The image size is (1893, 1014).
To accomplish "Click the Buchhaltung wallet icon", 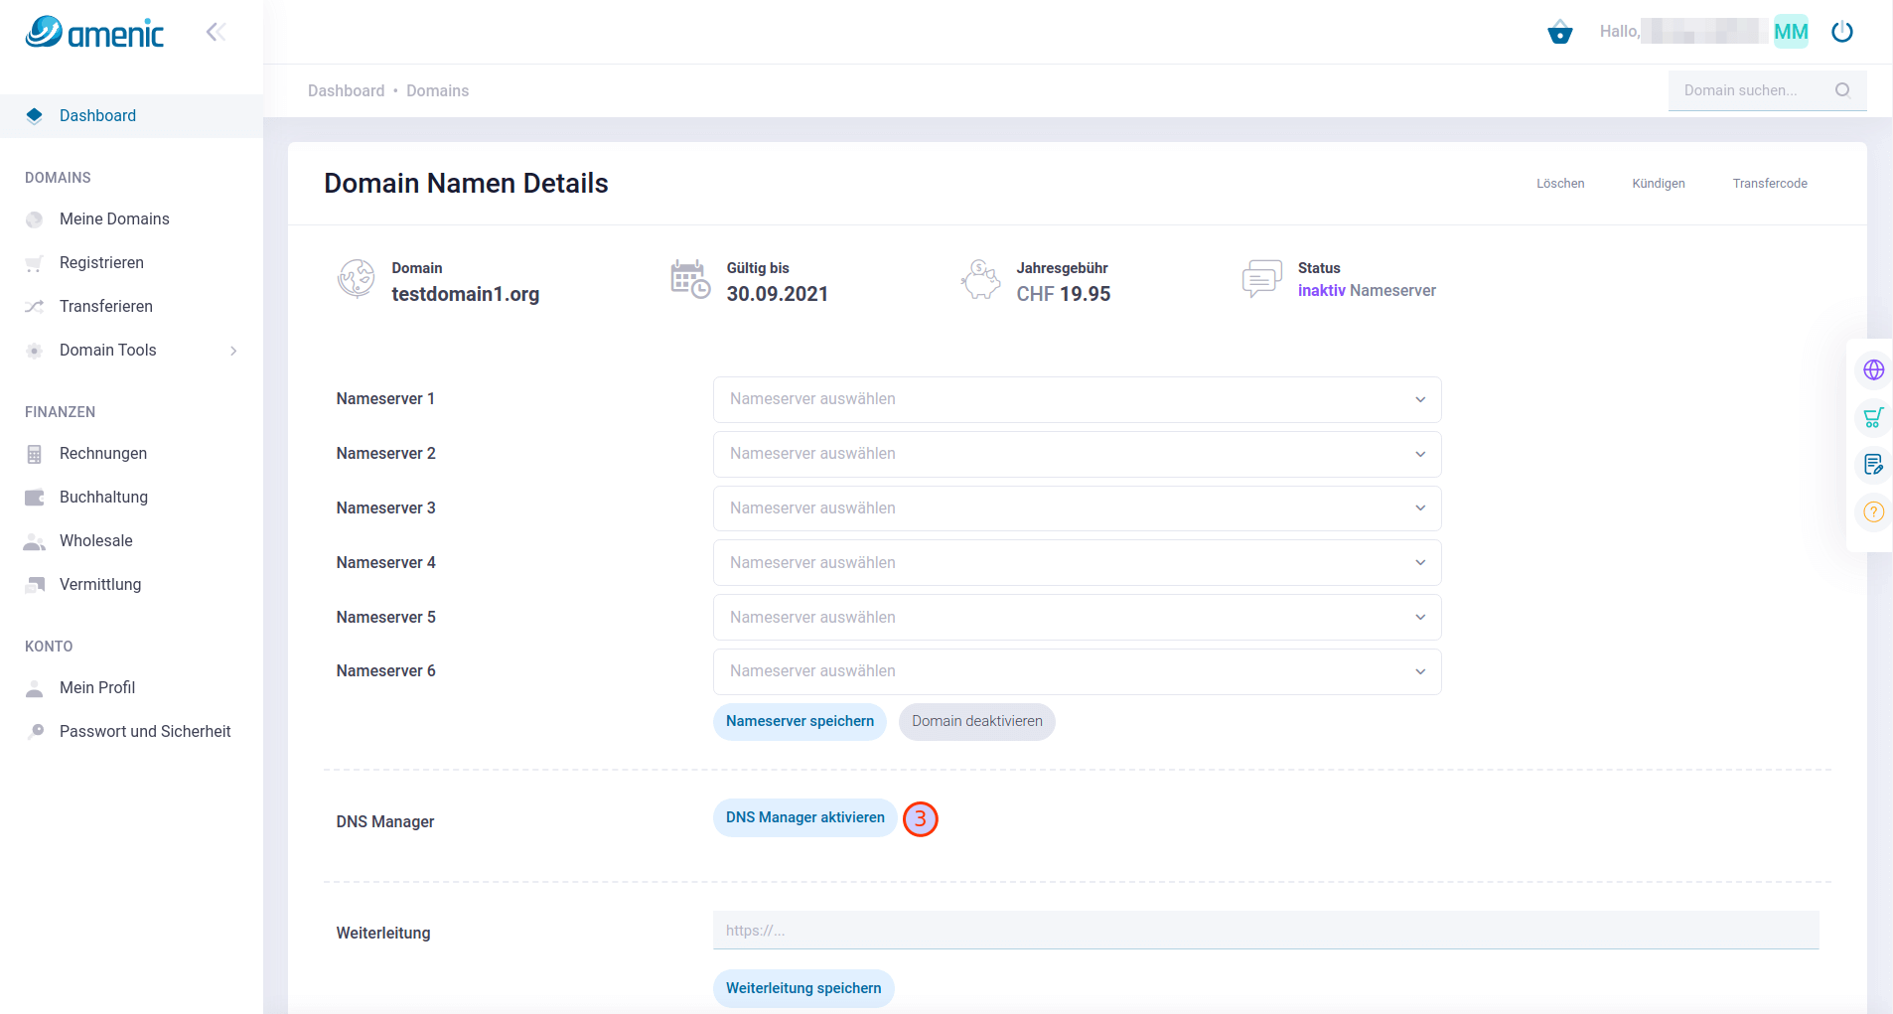I will tap(35, 498).
